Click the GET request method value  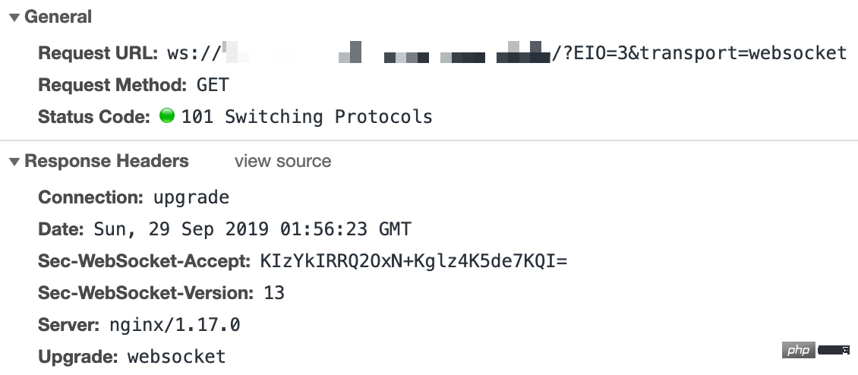pyautogui.click(x=213, y=85)
